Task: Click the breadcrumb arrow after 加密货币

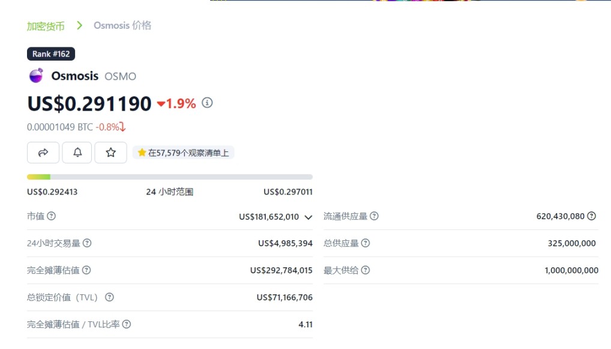Action: point(79,25)
